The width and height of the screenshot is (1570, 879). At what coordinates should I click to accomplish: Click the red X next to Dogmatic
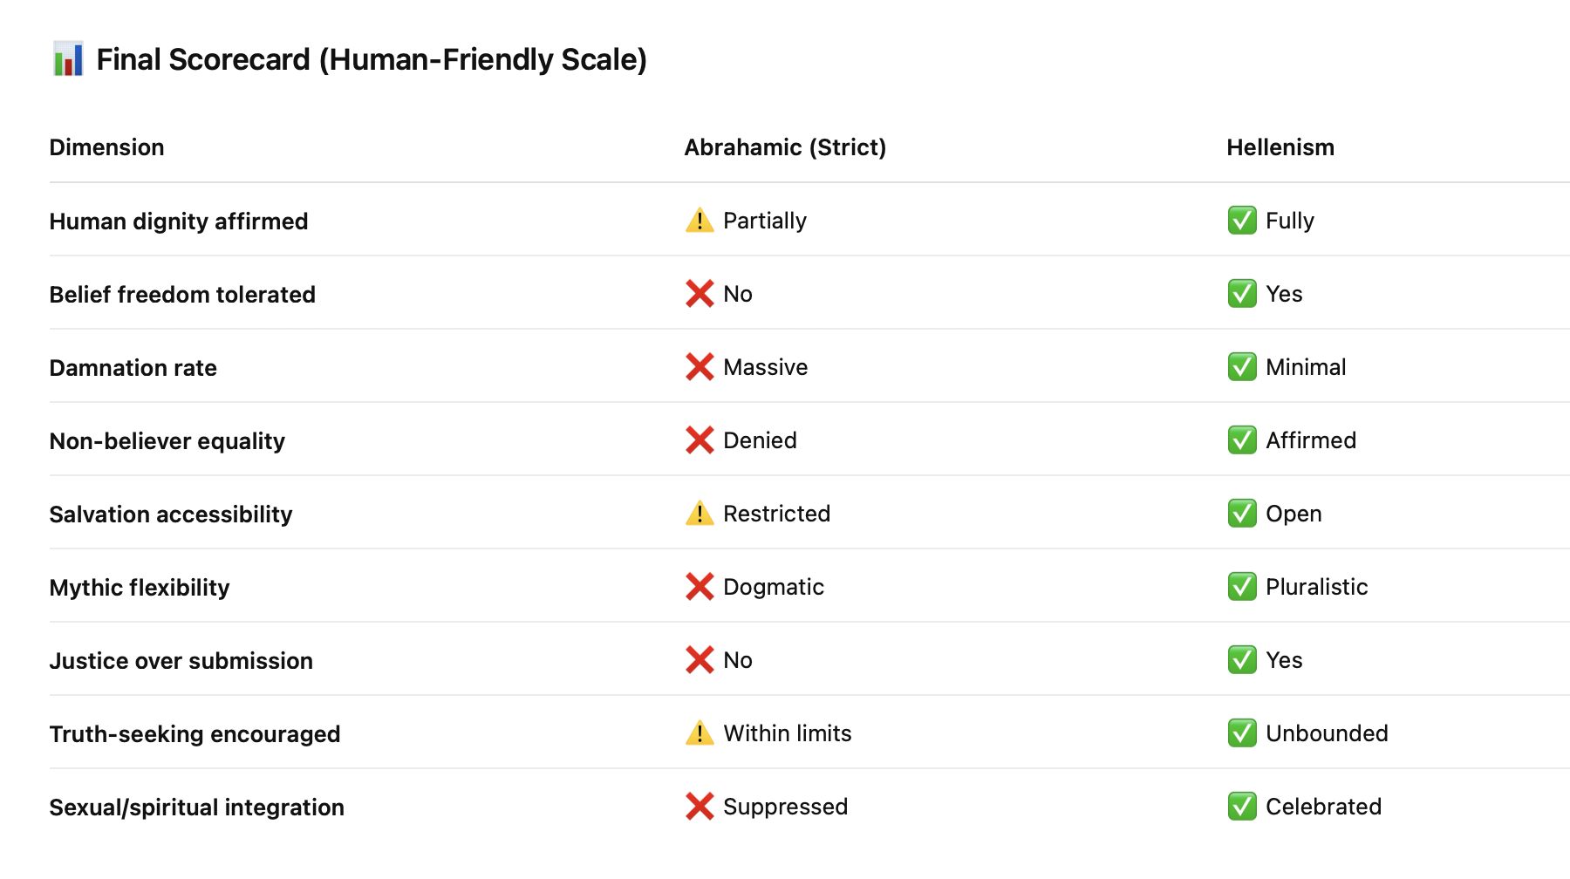pyautogui.click(x=700, y=587)
